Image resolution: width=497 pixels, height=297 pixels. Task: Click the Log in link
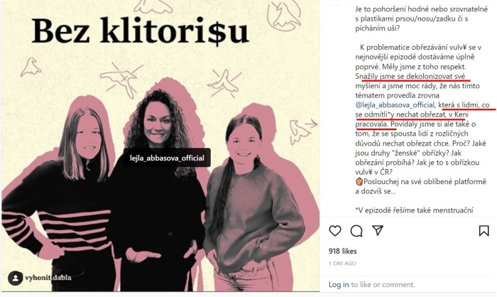339,285
